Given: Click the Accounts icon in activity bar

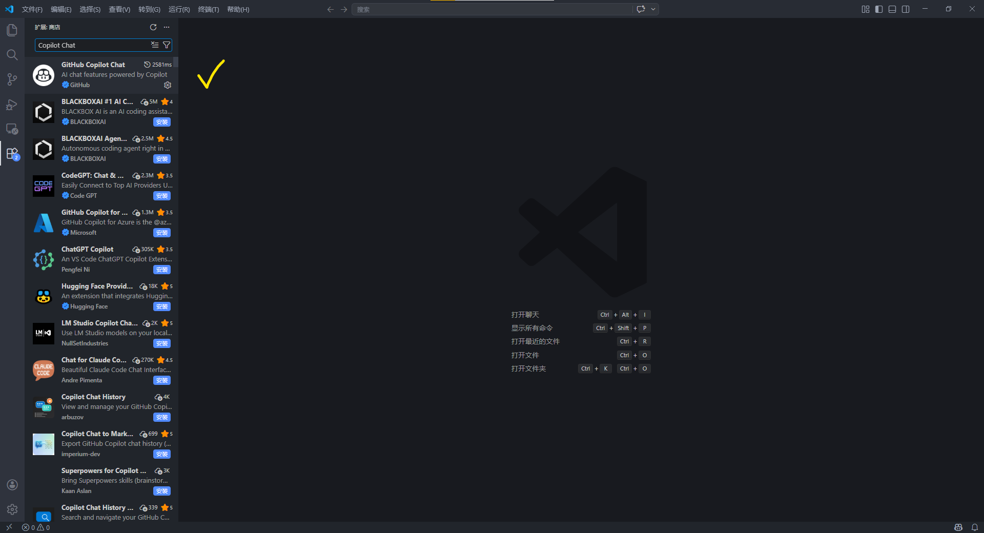Looking at the screenshot, I should click(12, 485).
